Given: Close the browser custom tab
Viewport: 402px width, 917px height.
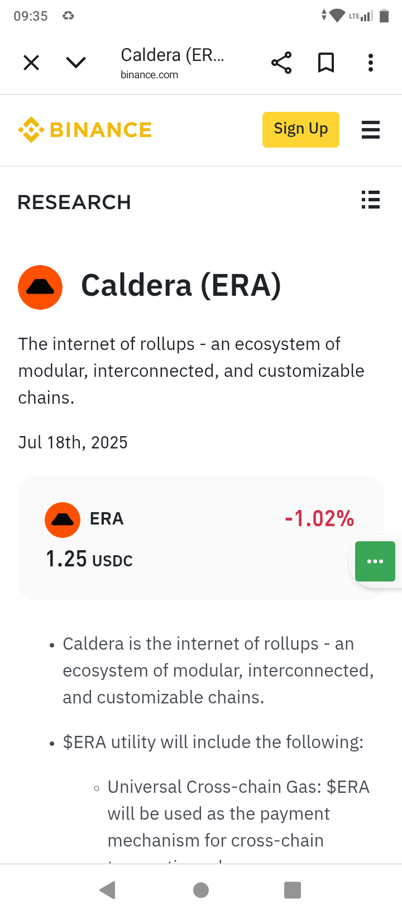Looking at the screenshot, I should (31, 63).
